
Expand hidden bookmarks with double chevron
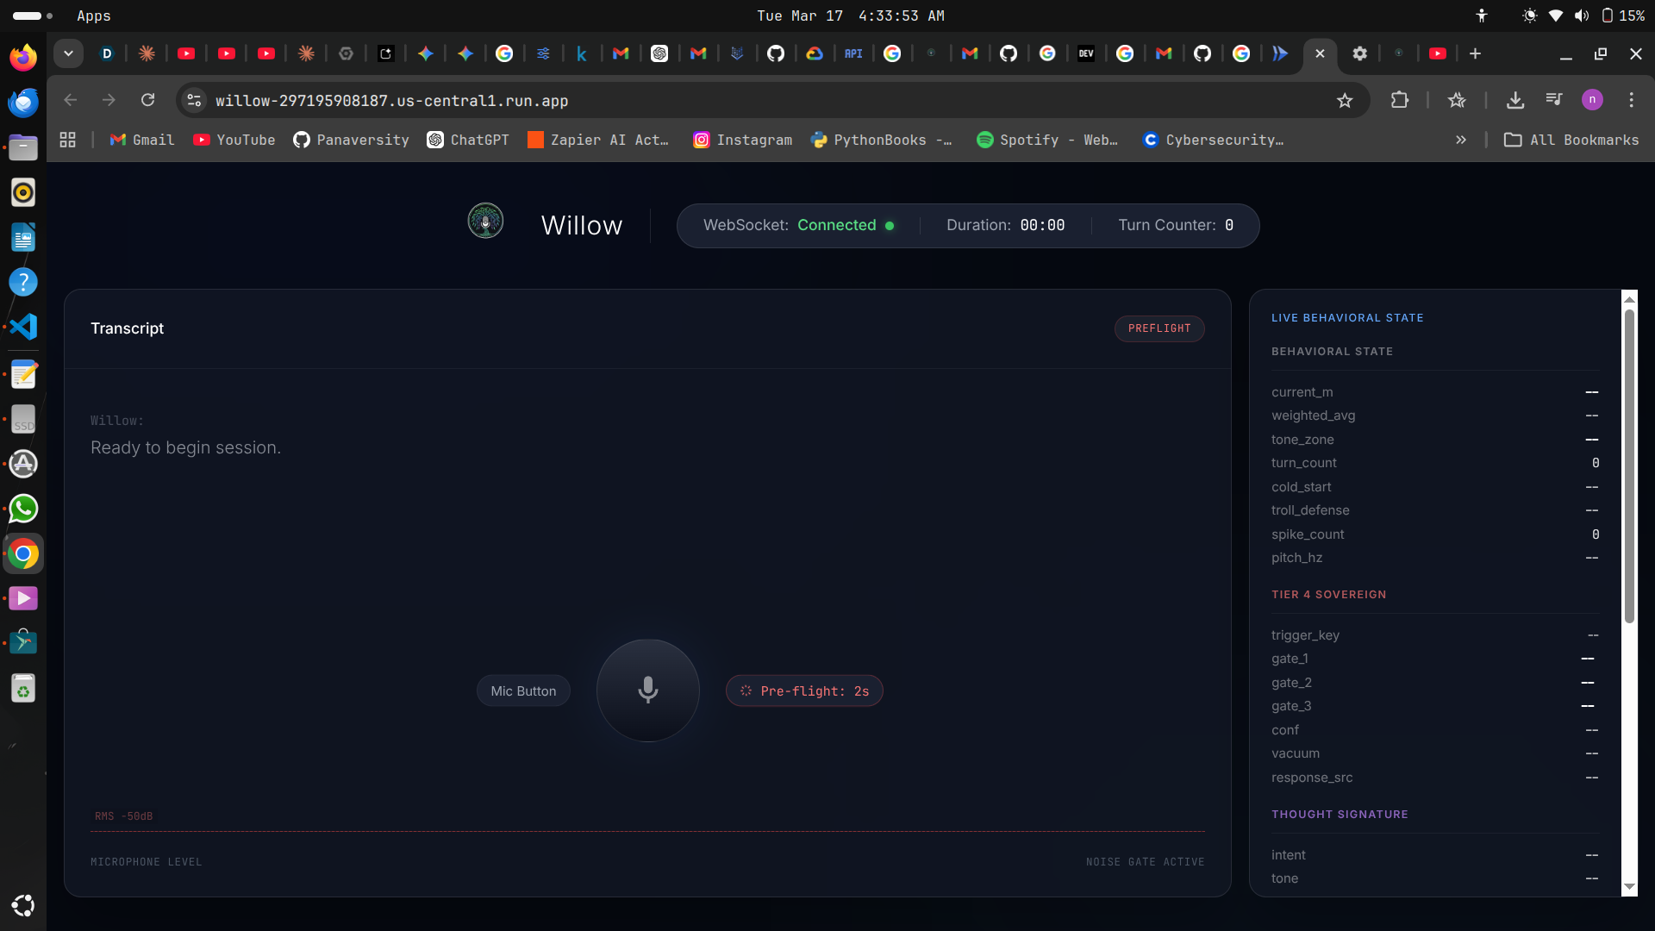(1460, 140)
